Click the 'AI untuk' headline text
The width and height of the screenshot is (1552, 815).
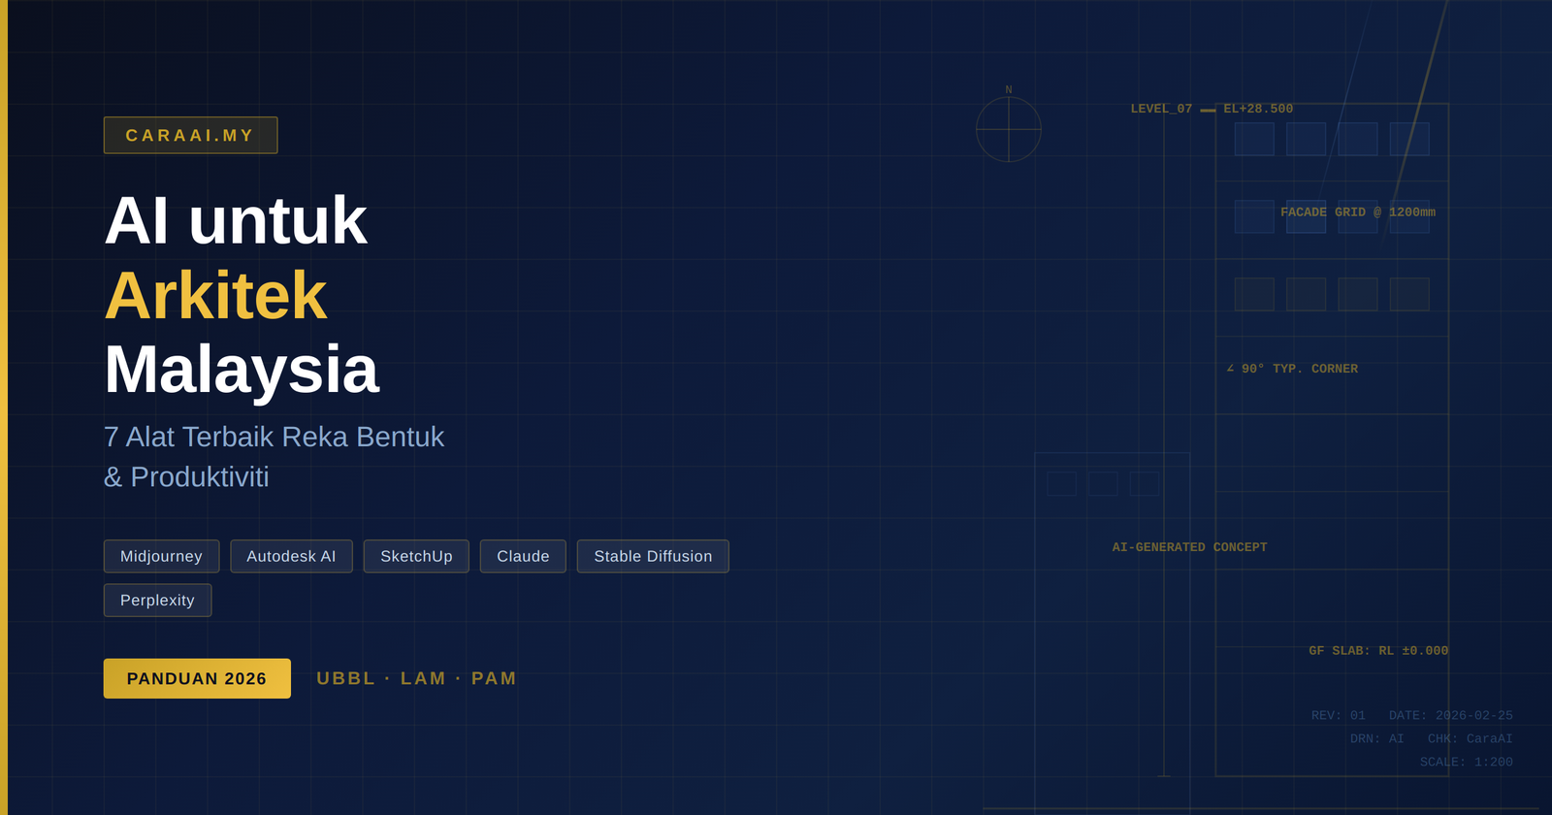click(x=236, y=220)
